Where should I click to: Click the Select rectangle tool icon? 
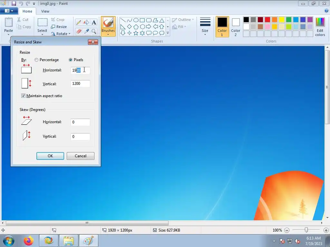click(42, 23)
